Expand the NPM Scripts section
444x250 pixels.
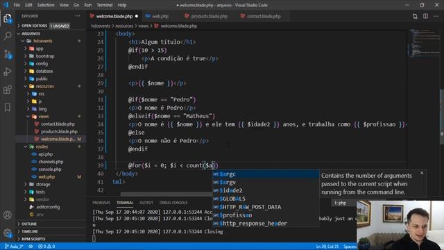51,239
